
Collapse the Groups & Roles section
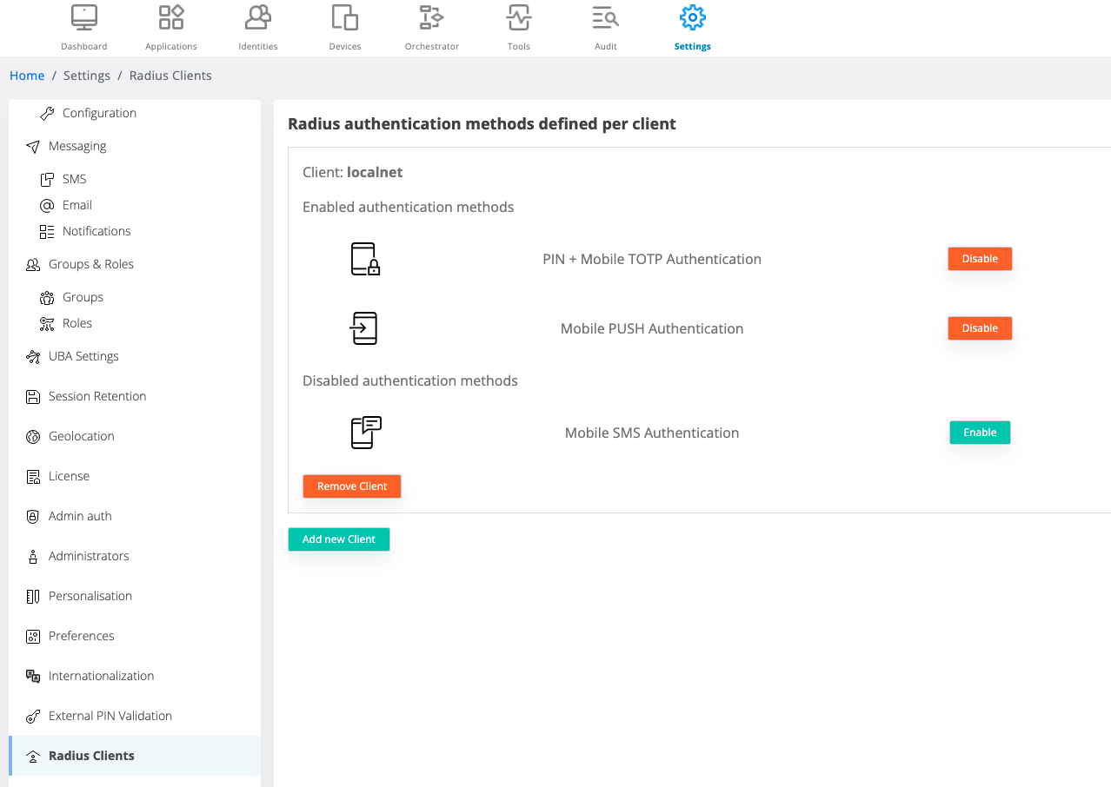(x=90, y=264)
